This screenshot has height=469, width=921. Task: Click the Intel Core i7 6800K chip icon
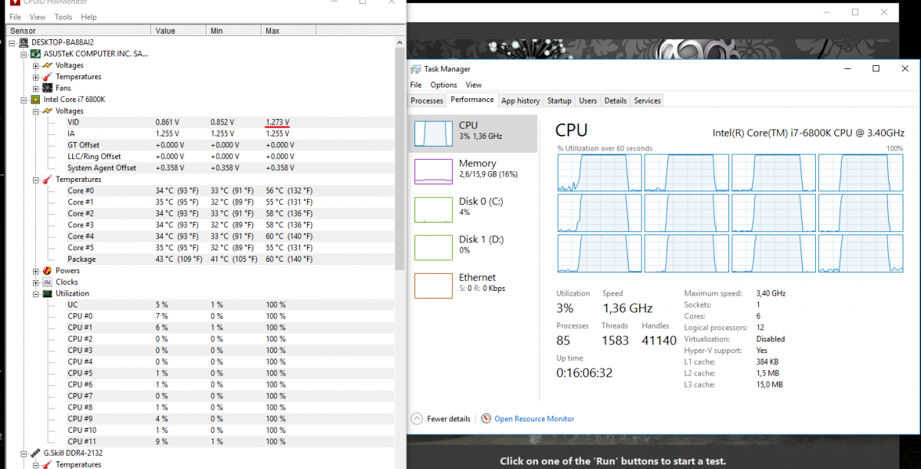coord(35,100)
